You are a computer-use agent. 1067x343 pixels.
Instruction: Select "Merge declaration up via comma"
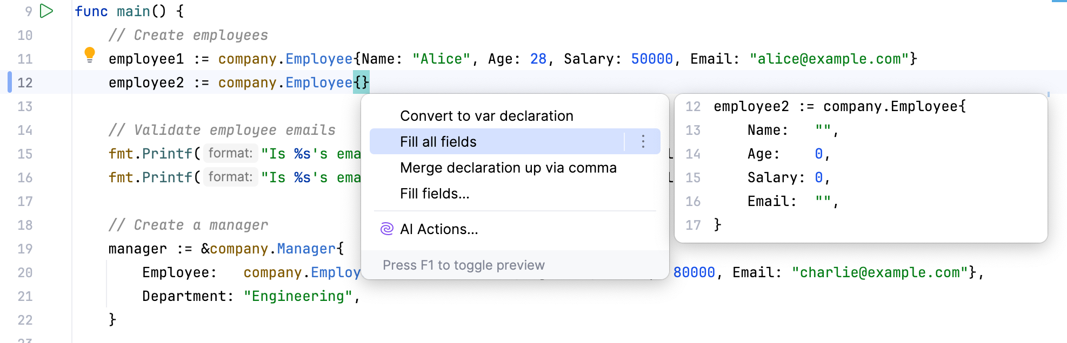click(508, 168)
